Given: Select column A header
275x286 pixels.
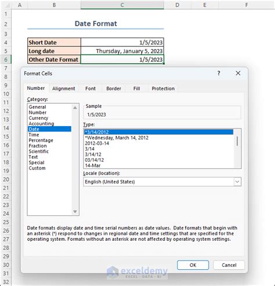Looking at the screenshot, I should point(20,5).
